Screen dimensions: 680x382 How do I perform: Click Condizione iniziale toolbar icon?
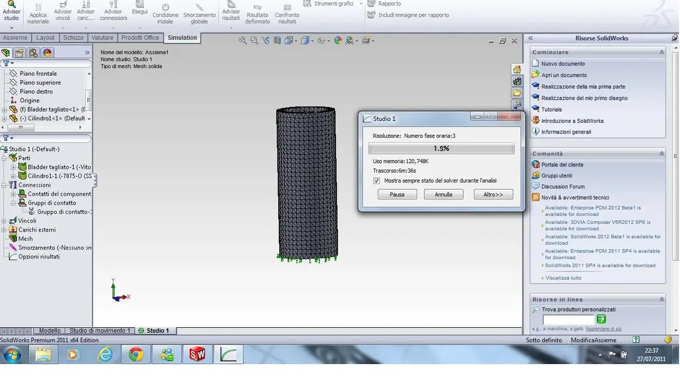[x=165, y=14]
